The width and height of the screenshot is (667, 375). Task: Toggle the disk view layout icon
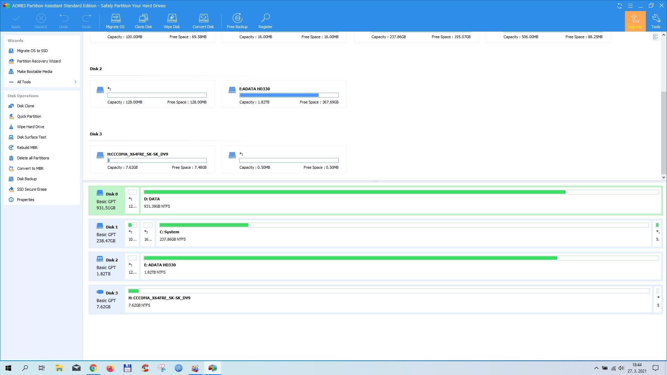[x=656, y=37]
